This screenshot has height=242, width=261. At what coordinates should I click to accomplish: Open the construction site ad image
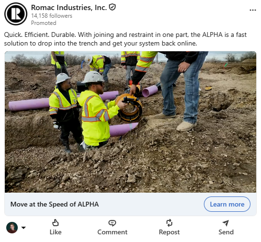click(x=130, y=122)
